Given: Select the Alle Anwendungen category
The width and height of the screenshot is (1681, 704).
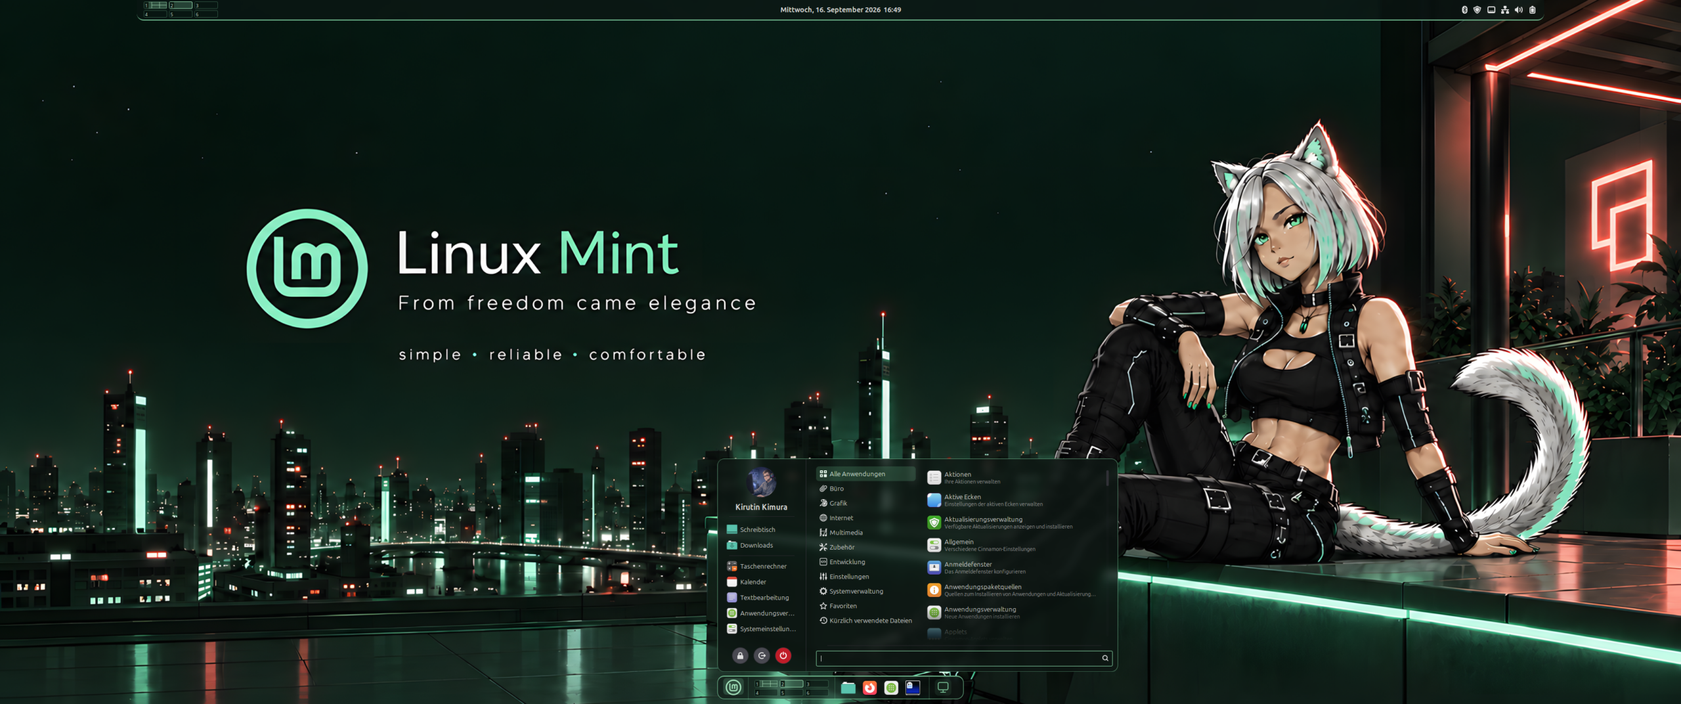Looking at the screenshot, I should [x=865, y=473].
